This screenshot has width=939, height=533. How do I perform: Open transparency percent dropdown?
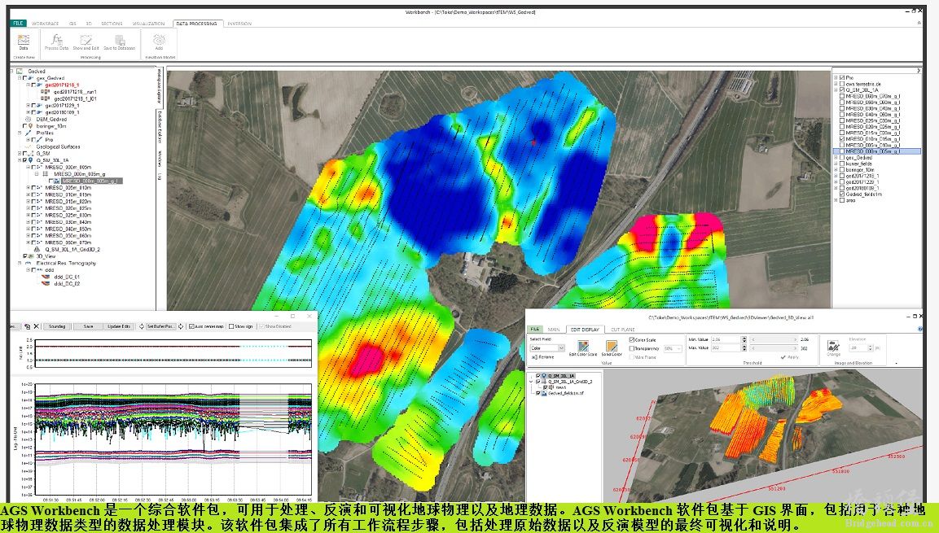point(678,348)
